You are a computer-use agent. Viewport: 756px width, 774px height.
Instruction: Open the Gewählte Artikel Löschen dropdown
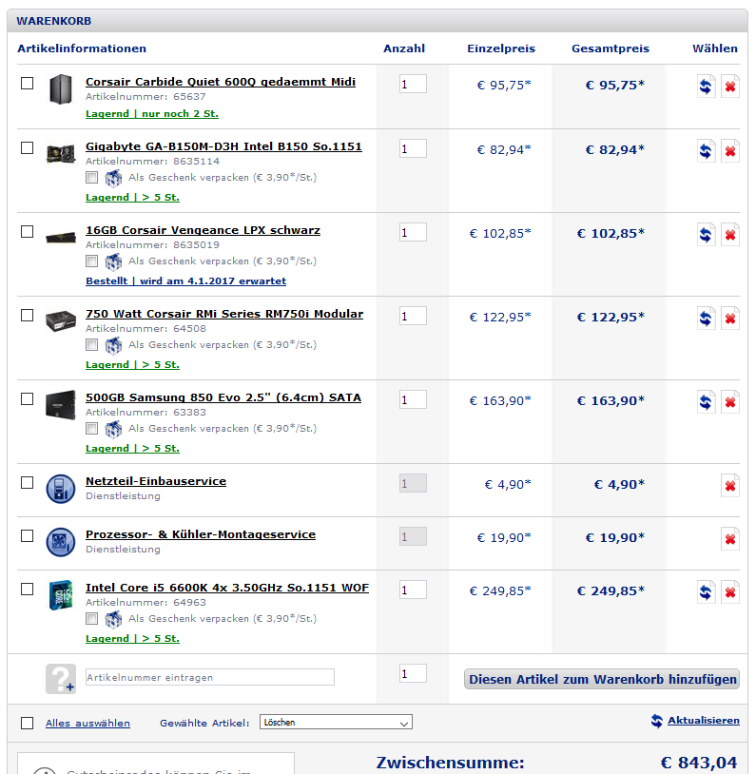(x=336, y=722)
